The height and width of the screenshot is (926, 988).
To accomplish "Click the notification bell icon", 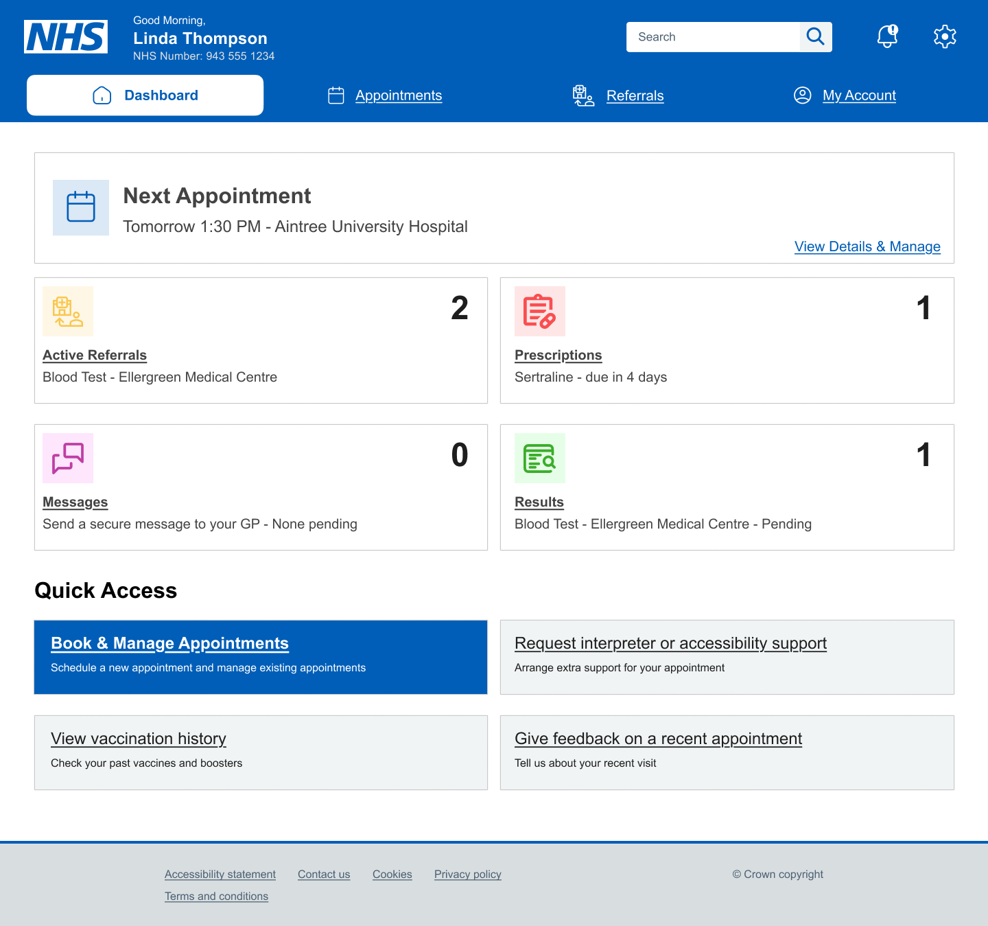I will click(x=886, y=36).
